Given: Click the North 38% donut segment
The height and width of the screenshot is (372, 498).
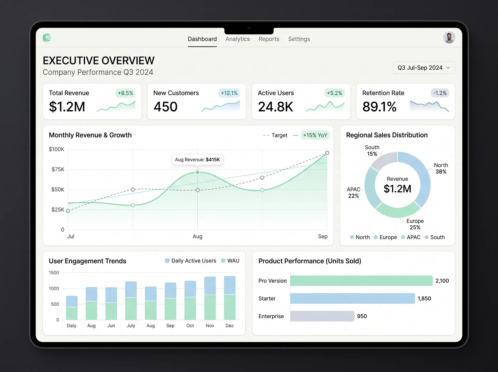Looking at the screenshot, I should (422, 176).
